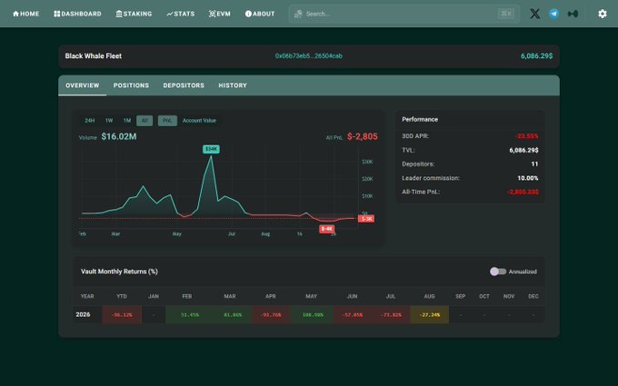Click the Search input field
618x386 pixels.
pos(404,14)
